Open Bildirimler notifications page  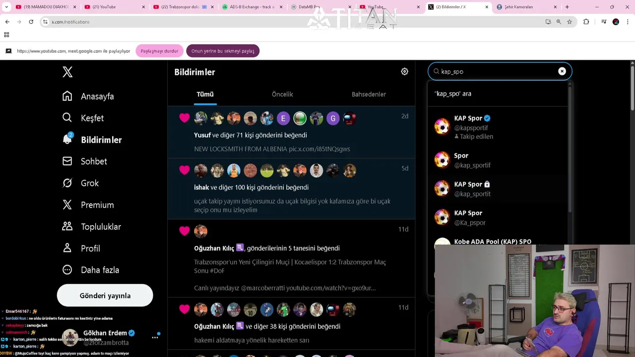(92, 140)
